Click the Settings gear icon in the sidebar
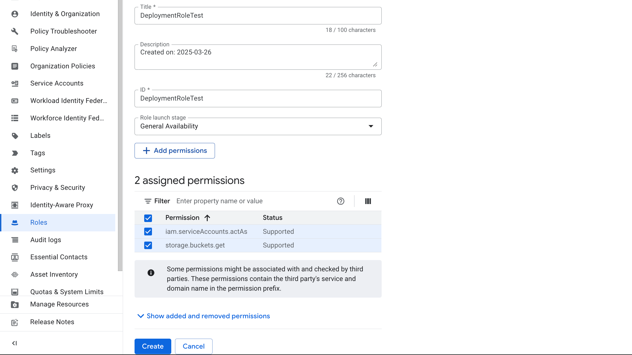 [x=15, y=170]
